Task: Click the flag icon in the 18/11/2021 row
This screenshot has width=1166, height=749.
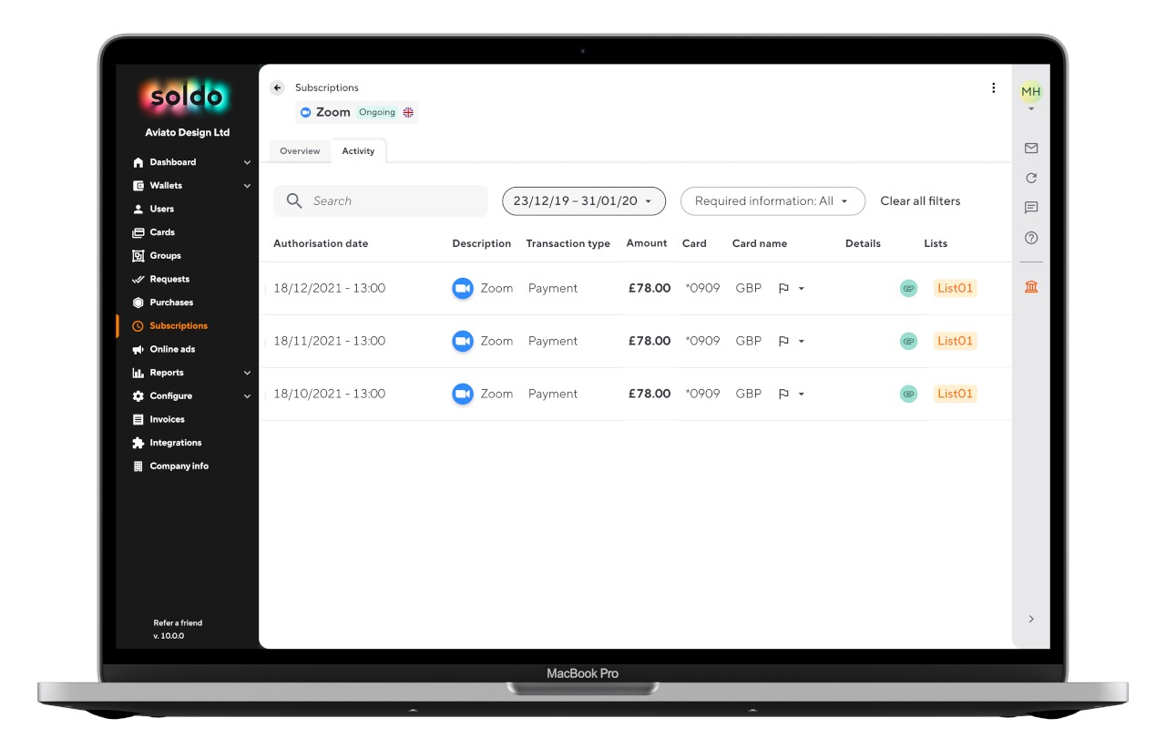Action: click(x=783, y=342)
